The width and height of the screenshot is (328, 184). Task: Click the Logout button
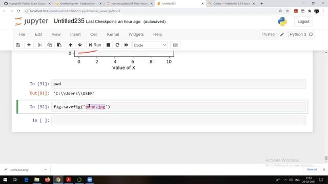[303, 21]
